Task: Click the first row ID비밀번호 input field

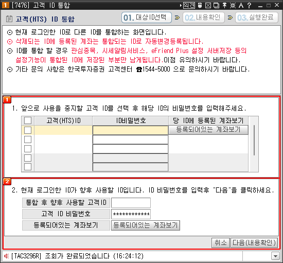Action: (x=130, y=130)
